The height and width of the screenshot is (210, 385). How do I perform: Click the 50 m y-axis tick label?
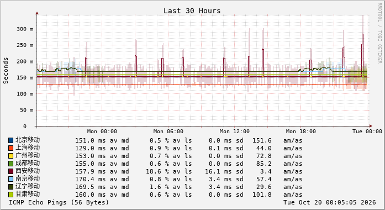[x=27, y=110]
